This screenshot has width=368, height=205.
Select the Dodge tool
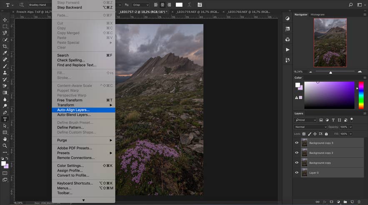click(5, 106)
